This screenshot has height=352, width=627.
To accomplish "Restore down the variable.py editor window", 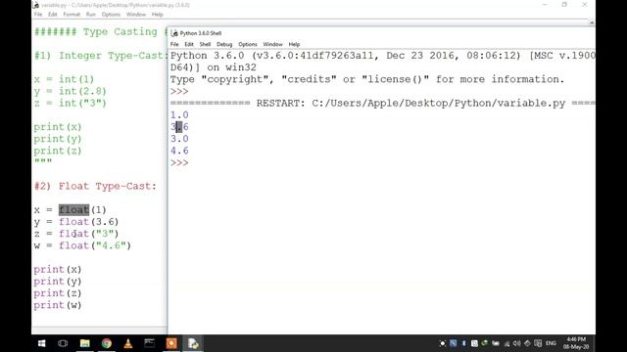I will pyautogui.click(x=564, y=5).
